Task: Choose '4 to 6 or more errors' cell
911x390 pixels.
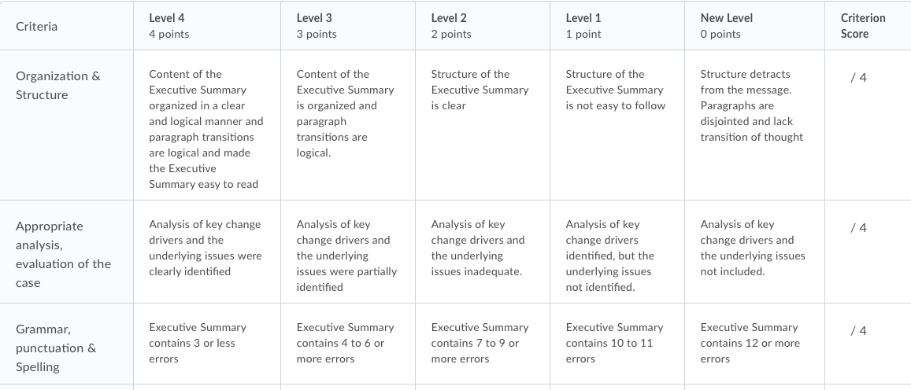Action: [x=348, y=344]
